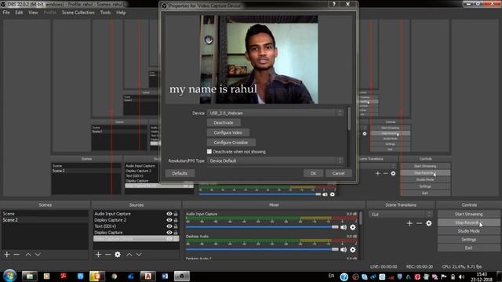Open the Scene Collection menu
502x282 pixels.
(78, 13)
